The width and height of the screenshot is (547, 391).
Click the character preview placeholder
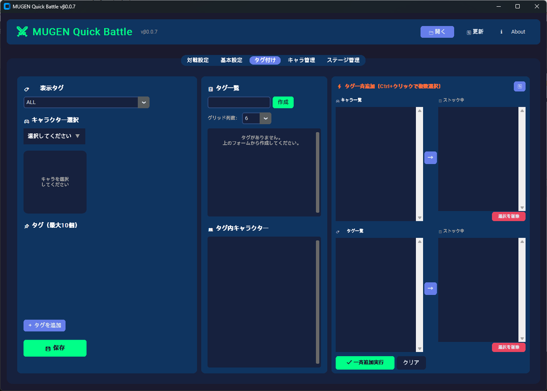pos(55,182)
